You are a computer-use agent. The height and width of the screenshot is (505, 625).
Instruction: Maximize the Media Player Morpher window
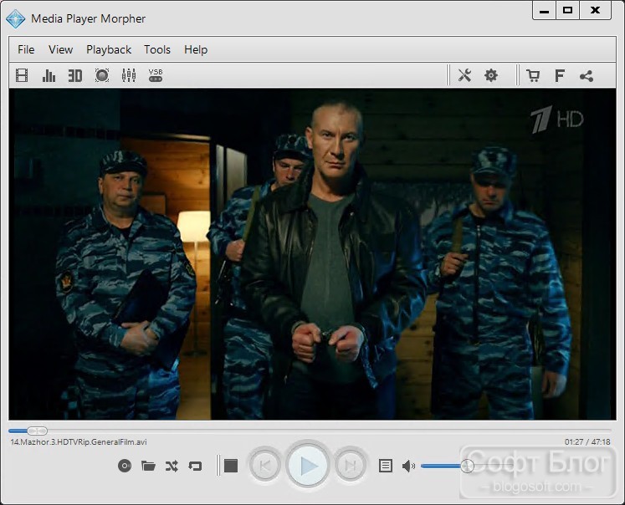567,11
